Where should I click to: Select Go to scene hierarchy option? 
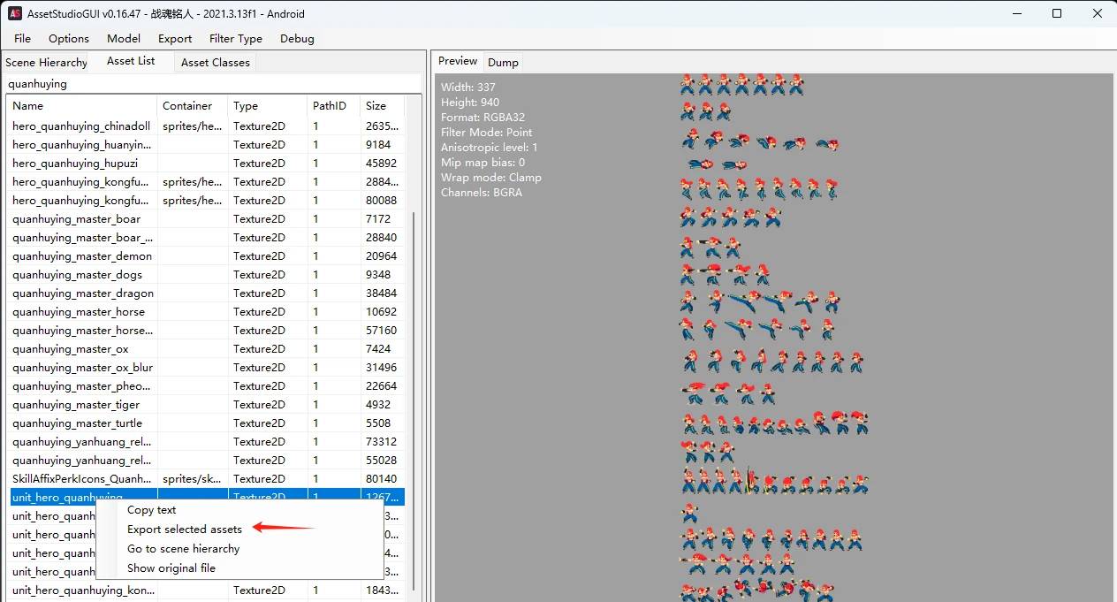(x=183, y=549)
